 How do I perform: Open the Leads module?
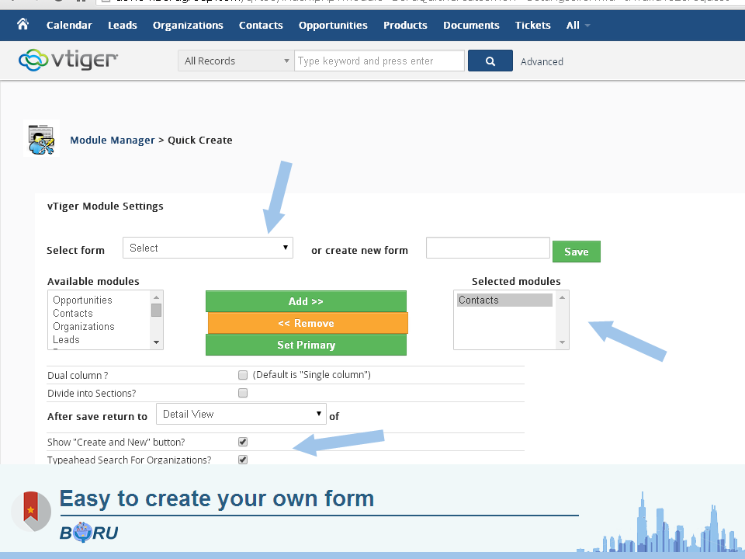tap(122, 25)
